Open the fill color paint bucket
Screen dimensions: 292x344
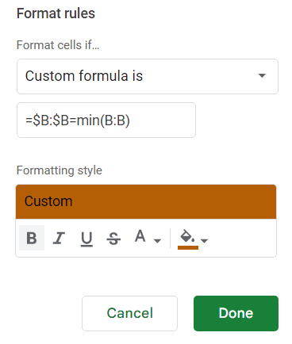point(188,236)
